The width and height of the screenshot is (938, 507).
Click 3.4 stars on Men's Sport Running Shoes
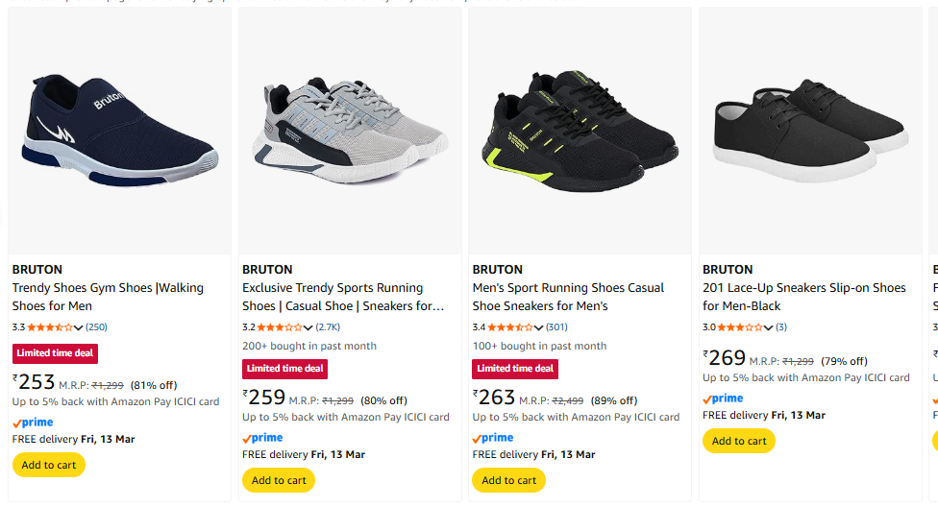tap(509, 327)
